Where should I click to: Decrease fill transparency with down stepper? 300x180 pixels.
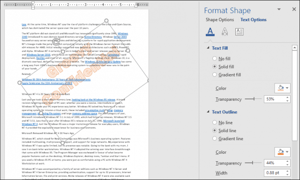click(287, 101)
